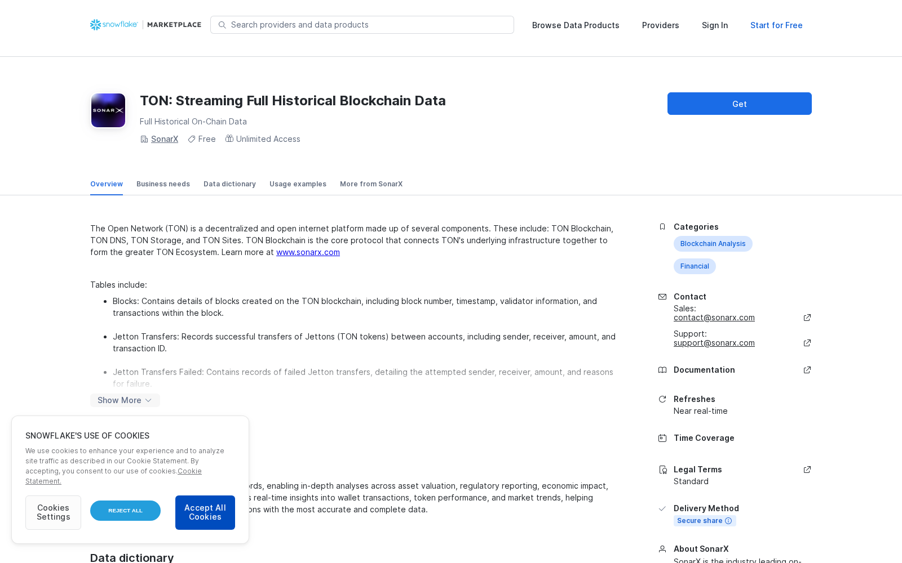Click Start for Free link

tap(776, 25)
